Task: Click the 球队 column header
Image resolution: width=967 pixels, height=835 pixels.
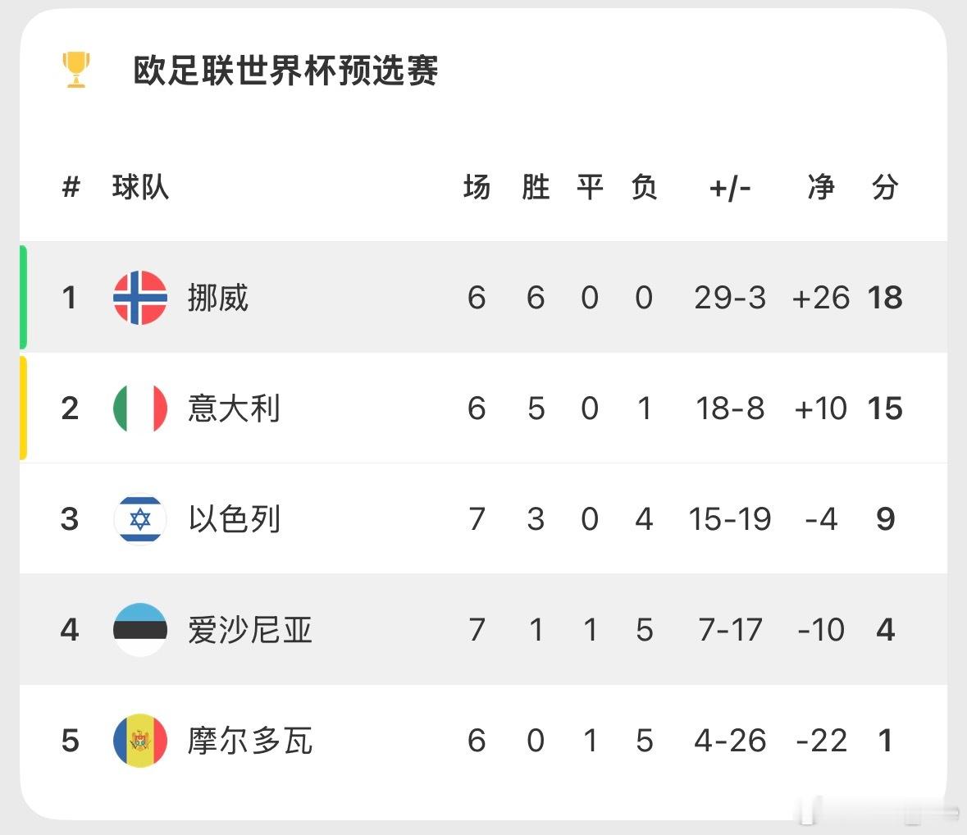Action: pos(140,188)
